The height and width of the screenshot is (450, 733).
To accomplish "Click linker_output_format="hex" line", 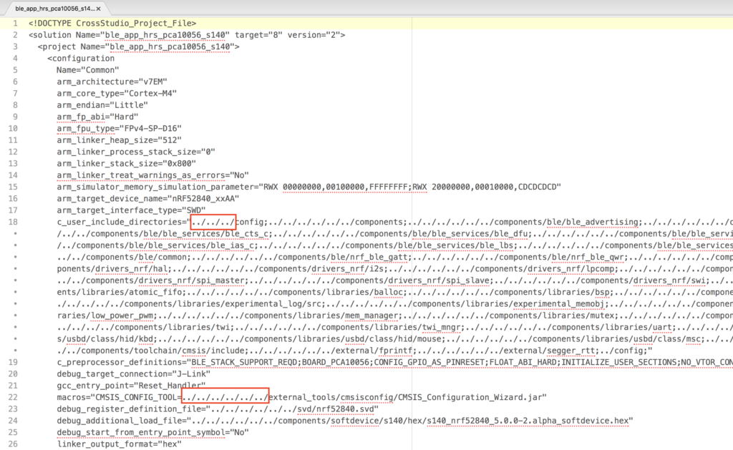I will pos(120,444).
